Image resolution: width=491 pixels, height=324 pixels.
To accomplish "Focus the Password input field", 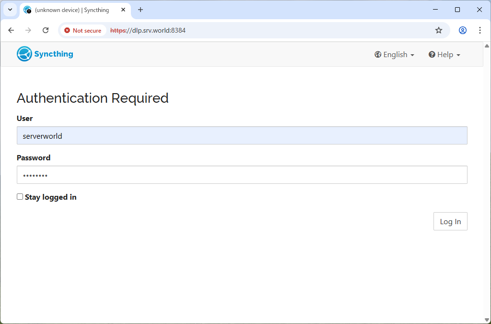I will [242, 175].
